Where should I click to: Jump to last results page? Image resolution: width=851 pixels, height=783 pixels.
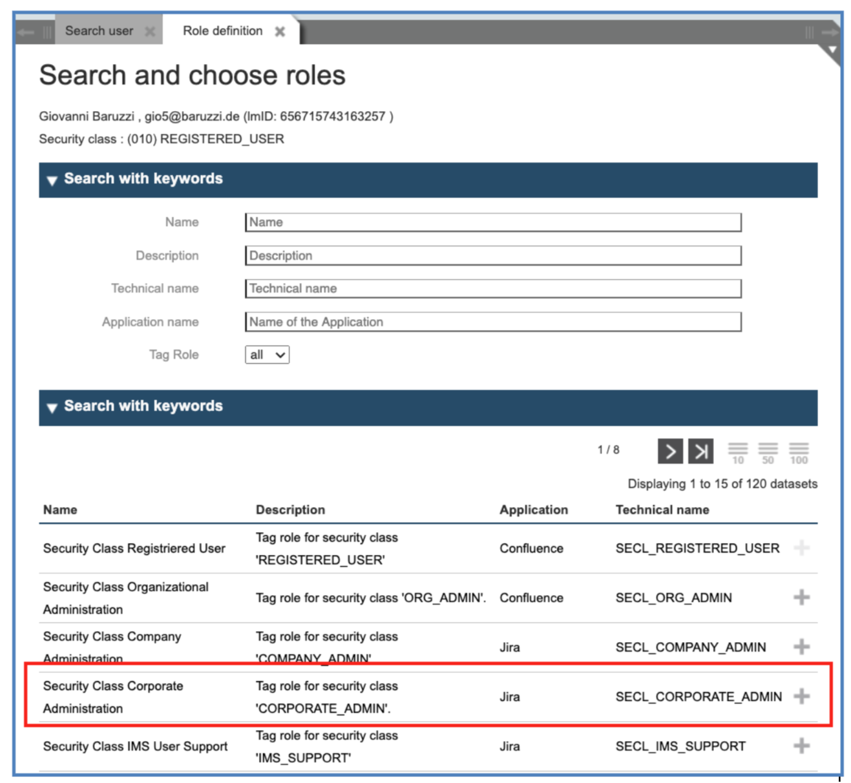(x=700, y=451)
